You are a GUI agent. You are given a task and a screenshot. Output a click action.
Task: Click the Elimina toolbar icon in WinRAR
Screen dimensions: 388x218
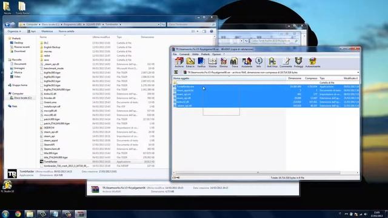point(224,62)
